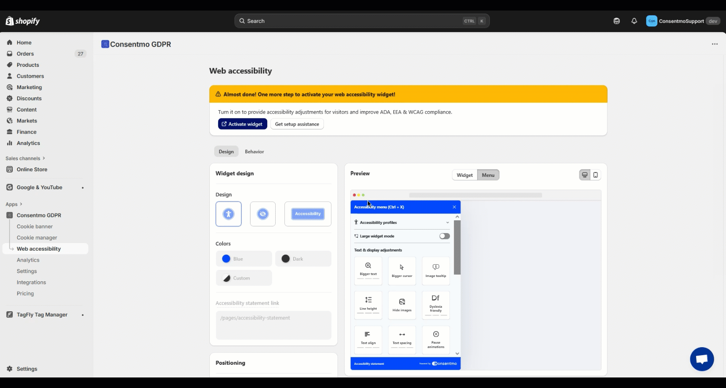Choose the accessibility person widget icon design
726x388 pixels.
[228, 214]
